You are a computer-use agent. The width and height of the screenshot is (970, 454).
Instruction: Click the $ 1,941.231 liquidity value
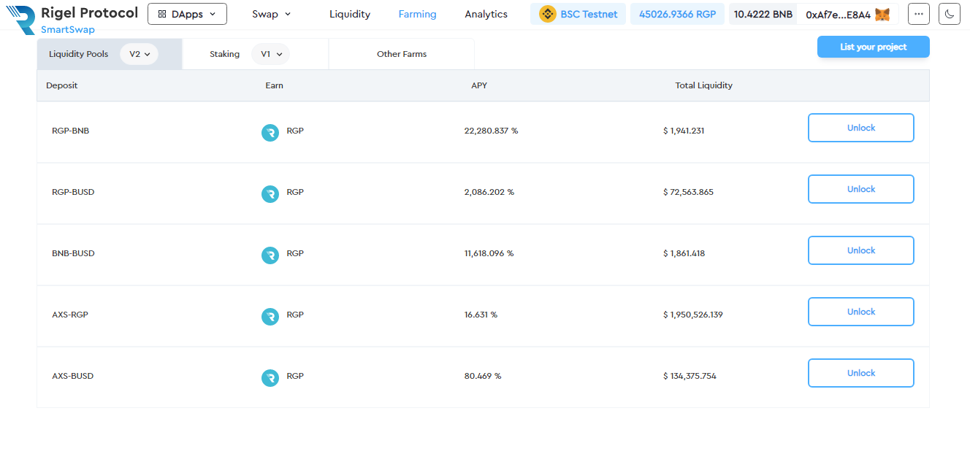tap(684, 131)
